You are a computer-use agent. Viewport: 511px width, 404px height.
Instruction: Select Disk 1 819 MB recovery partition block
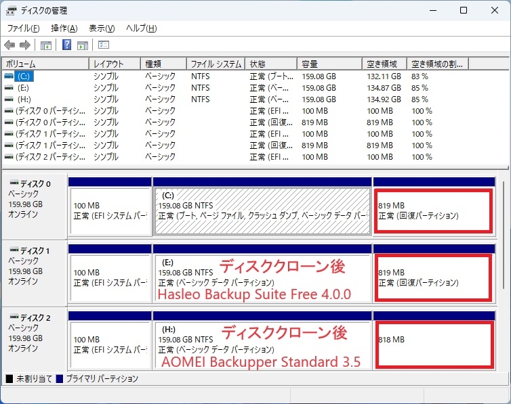tap(433, 277)
